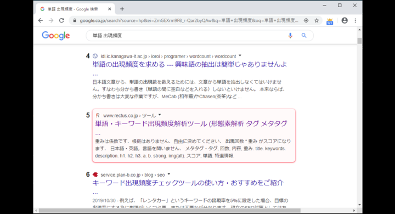Click the horizontal scrollbar right arrow

[354, 211]
